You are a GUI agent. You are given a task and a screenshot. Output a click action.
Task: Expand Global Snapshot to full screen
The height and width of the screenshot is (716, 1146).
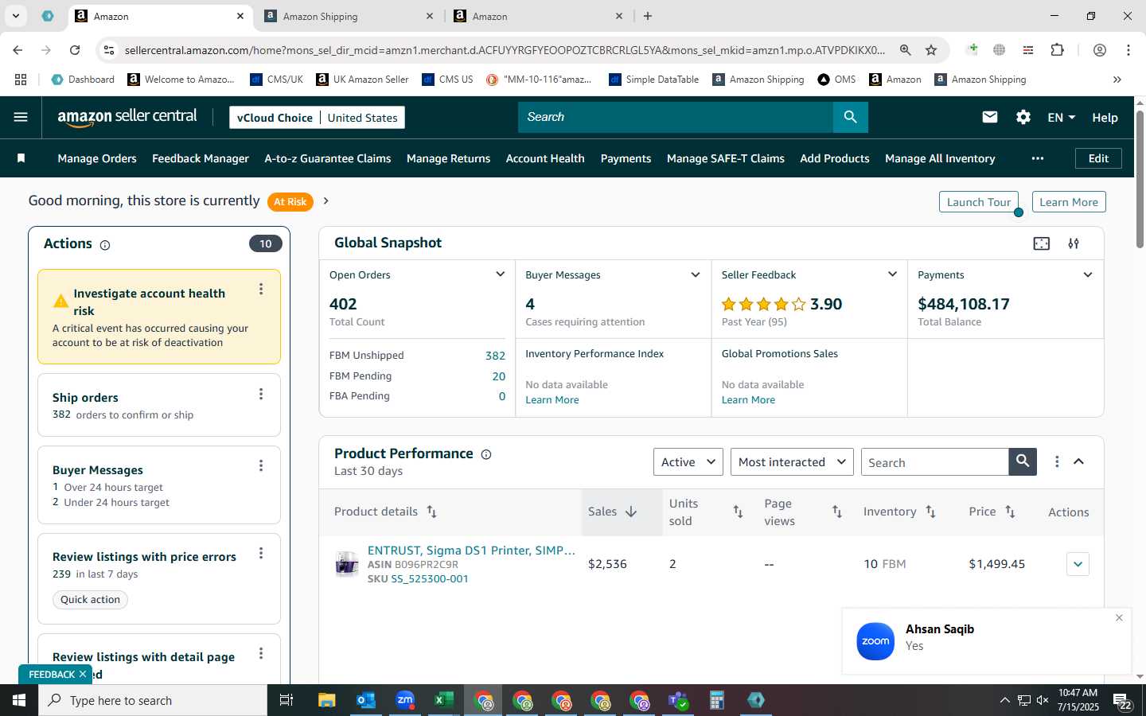(1042, 243)
